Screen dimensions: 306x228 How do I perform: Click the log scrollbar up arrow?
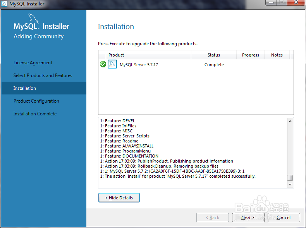point(290,121)
